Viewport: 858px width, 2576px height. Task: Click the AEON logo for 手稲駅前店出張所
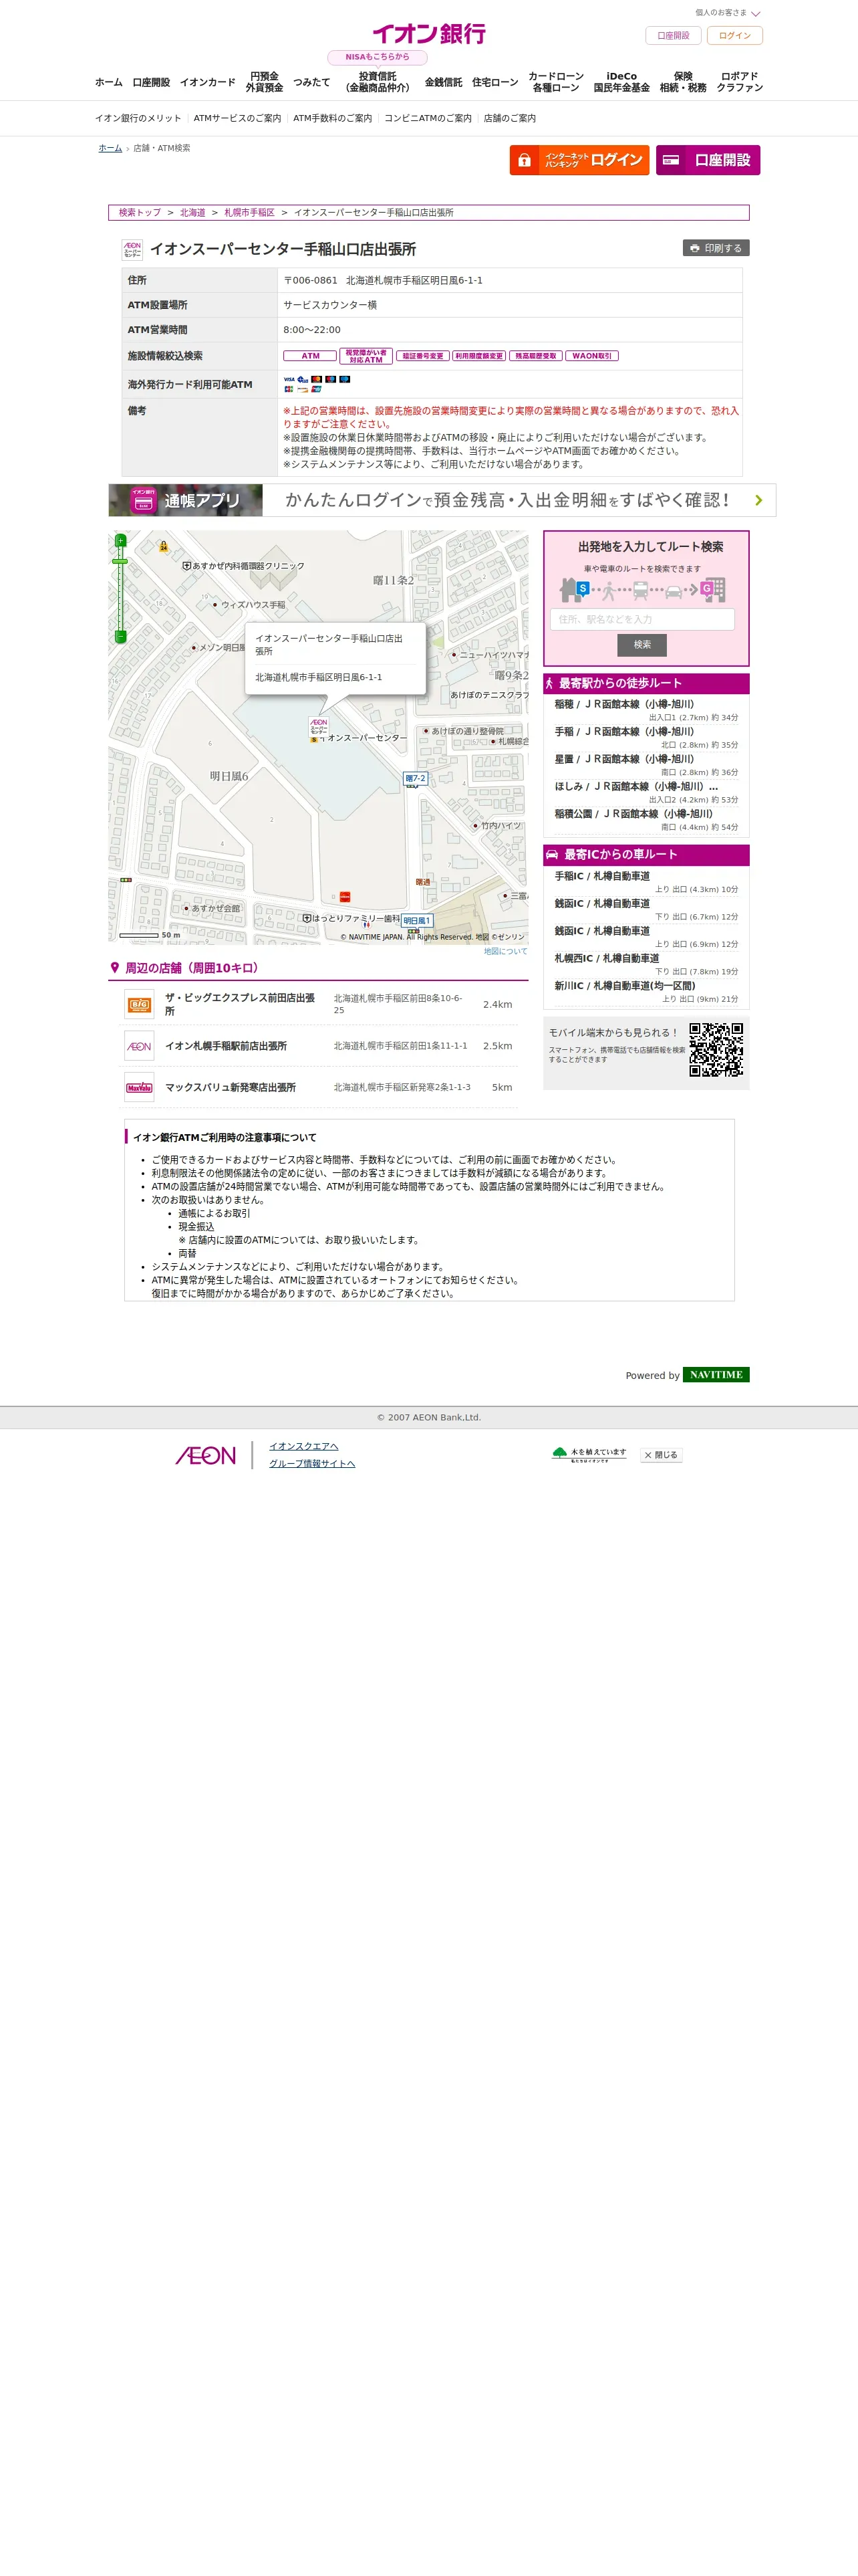(139, 1046)
